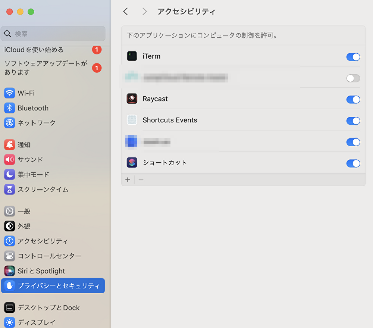Screen dimensions: 373x328
Task: Click the Siri と Spotlight icon
Action: click(10, 271)
